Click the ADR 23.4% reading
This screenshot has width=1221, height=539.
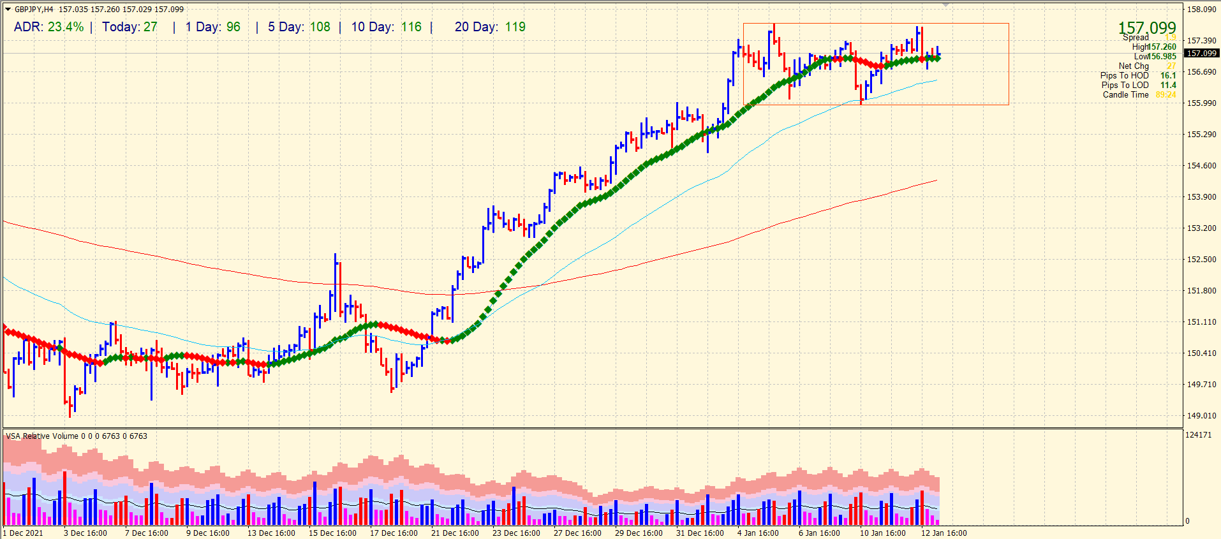(x=48, y=27)
